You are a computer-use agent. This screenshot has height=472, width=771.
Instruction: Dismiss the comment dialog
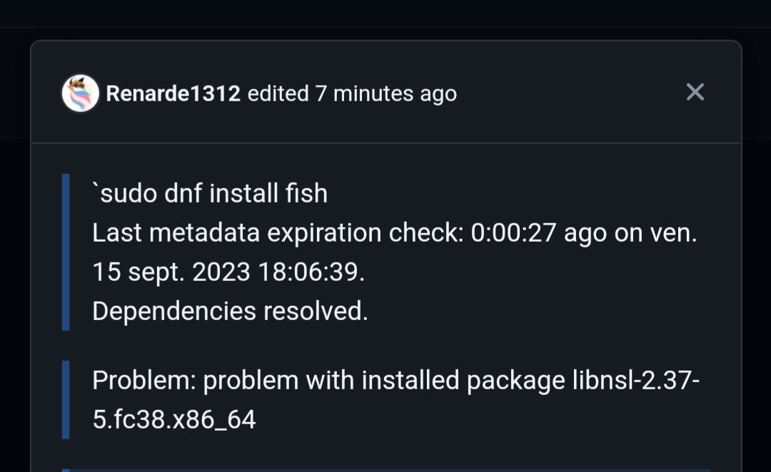pos(695,91)
